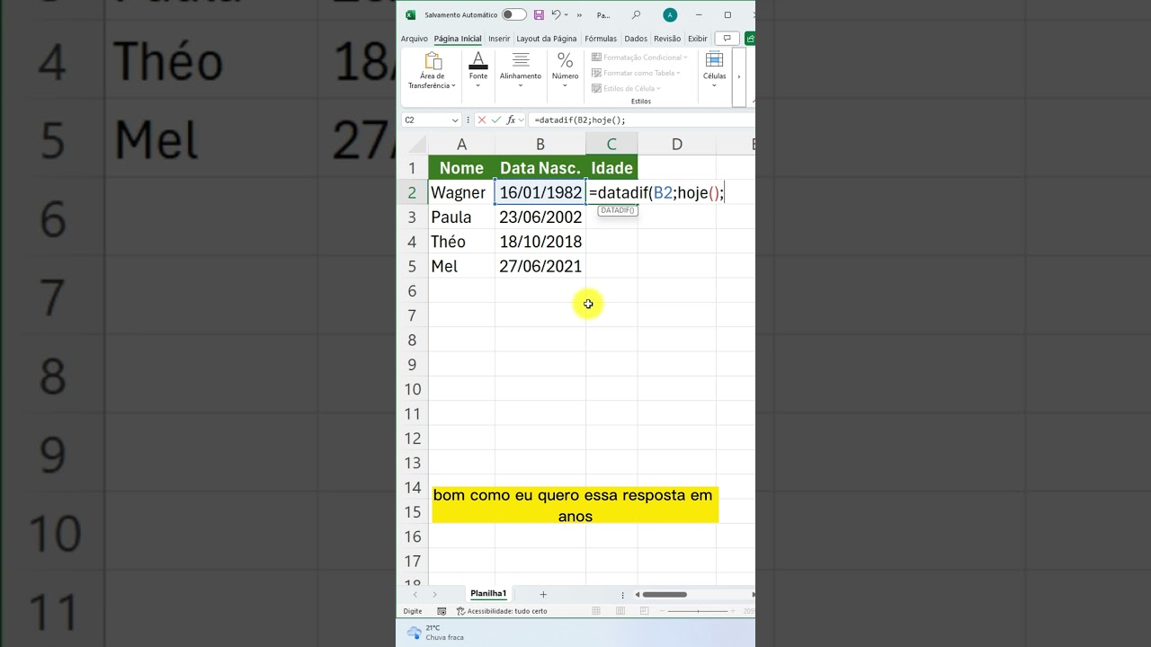Add a new sheet with plus button
The image size is (1151, 647).
[543, 595]
